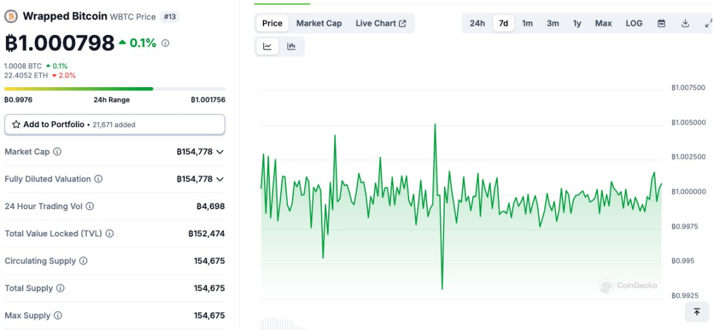The height and width of the screenshot is (330, 714).
Task: Switch to the Market Cap tab
Action: tap(318, 23)
